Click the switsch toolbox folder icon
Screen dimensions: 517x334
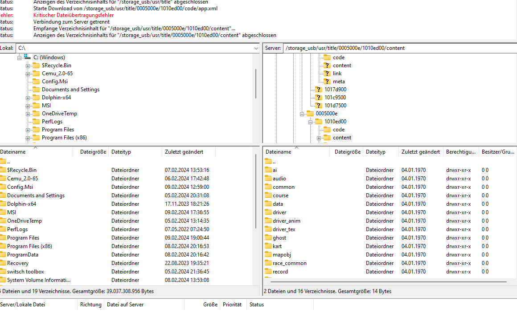point(3,271)
